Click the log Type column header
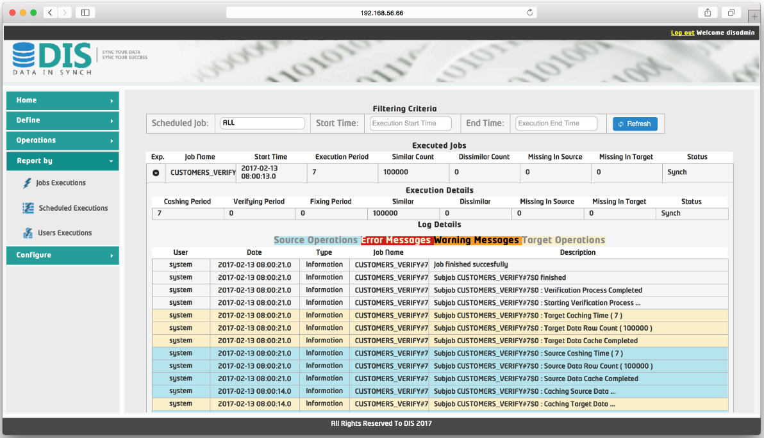 pyautogui.click(x=324, y=252)
